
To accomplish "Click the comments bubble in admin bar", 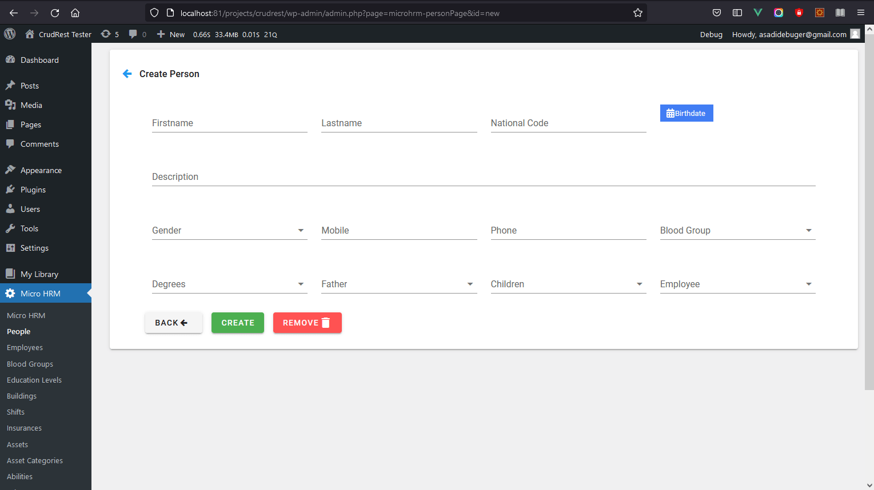I will tap(137, 34).
